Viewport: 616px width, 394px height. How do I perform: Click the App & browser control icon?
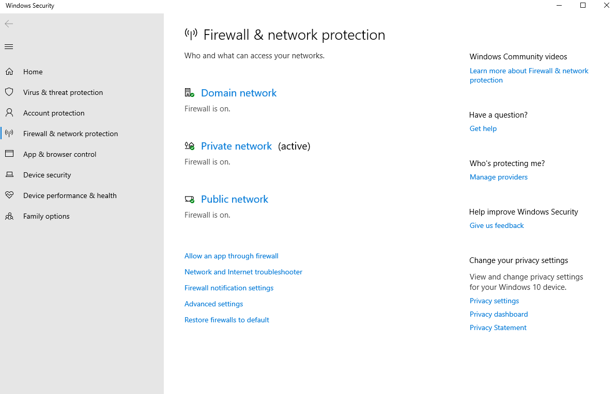click(x=9, y=154)
